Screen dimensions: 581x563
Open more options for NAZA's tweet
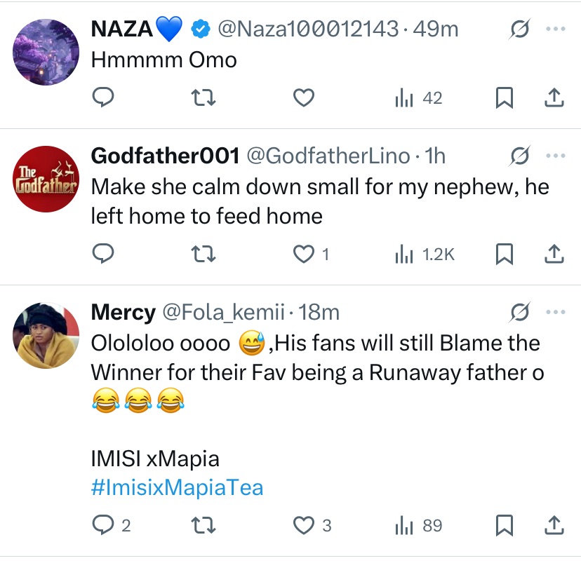tap(555, 29)
